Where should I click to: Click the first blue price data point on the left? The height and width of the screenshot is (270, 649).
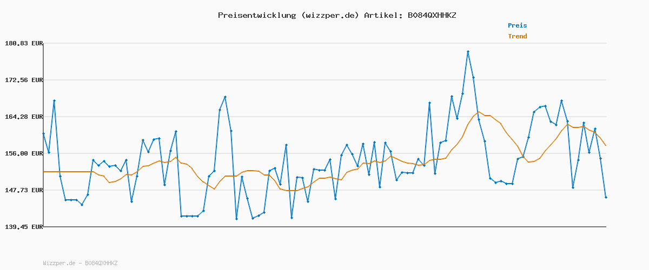click(x=44, y=133)
